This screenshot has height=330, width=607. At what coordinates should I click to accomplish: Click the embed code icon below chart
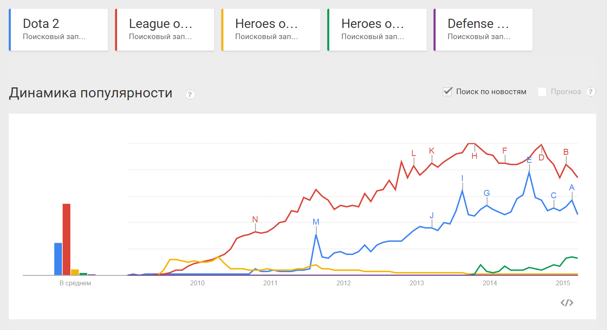tap(567, 302)
